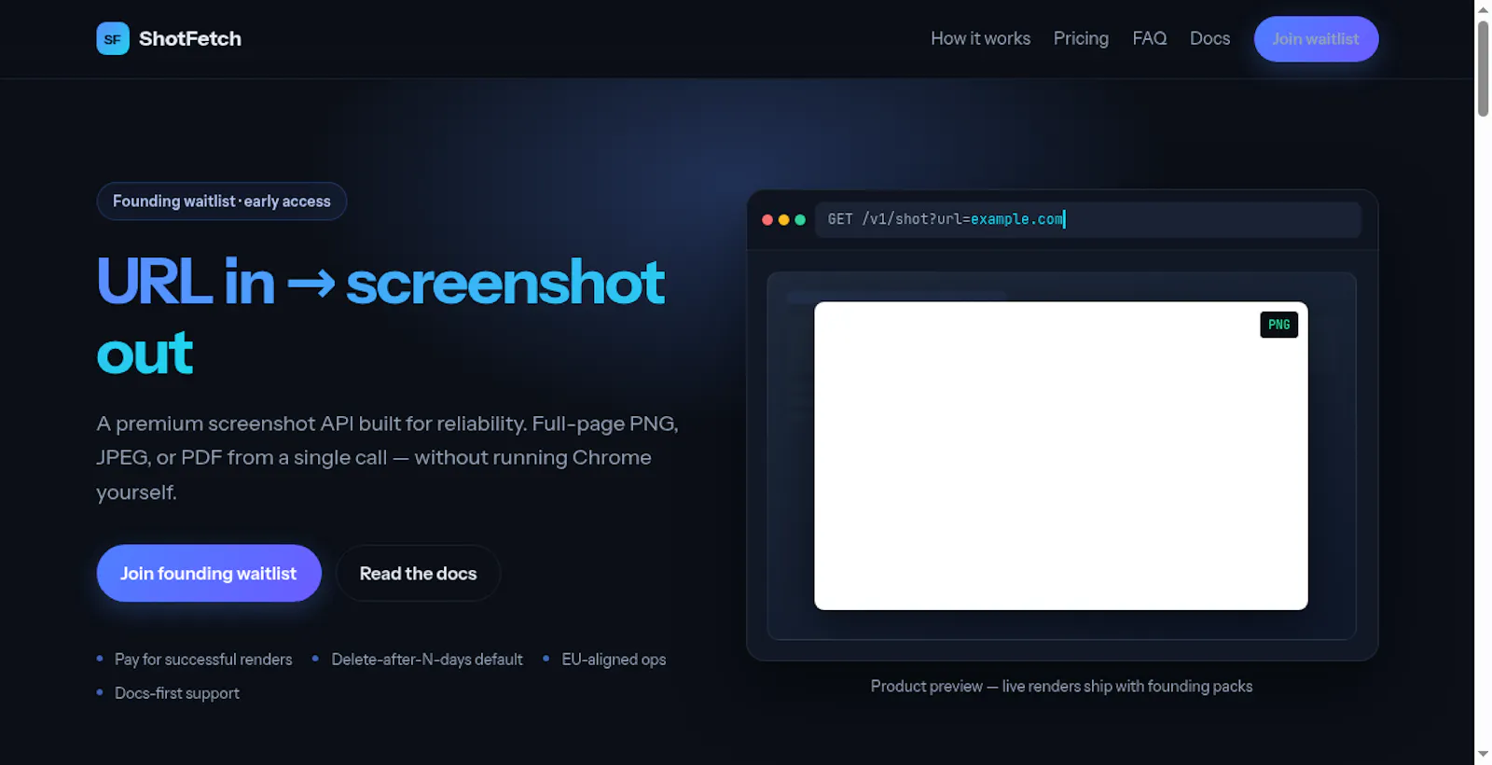This screenshot has width=1492, height=765.
Task: Click the Read the docs button
Action: 418,573
